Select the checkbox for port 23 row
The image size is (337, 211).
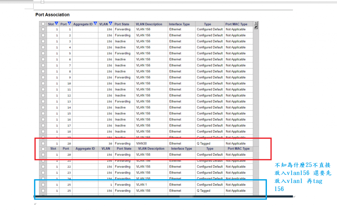point(43,173)
